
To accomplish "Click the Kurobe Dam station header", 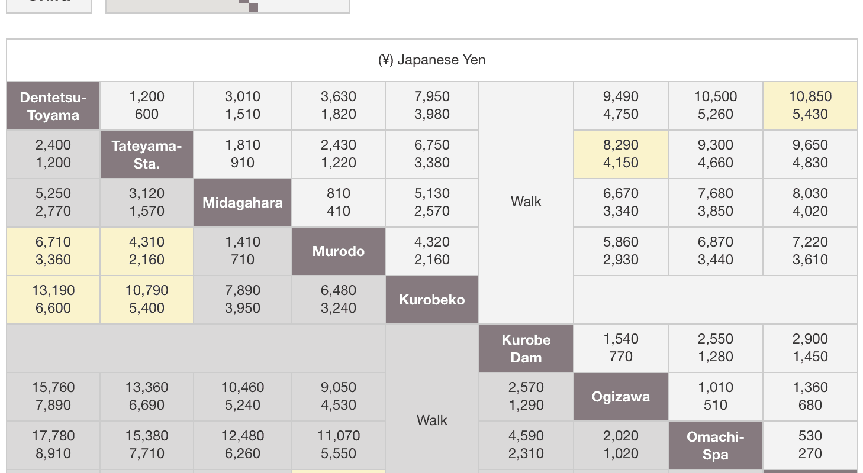I will [x=526, y=348].
